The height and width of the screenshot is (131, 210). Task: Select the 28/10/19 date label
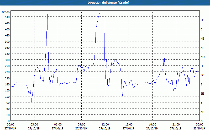[199, 128]
